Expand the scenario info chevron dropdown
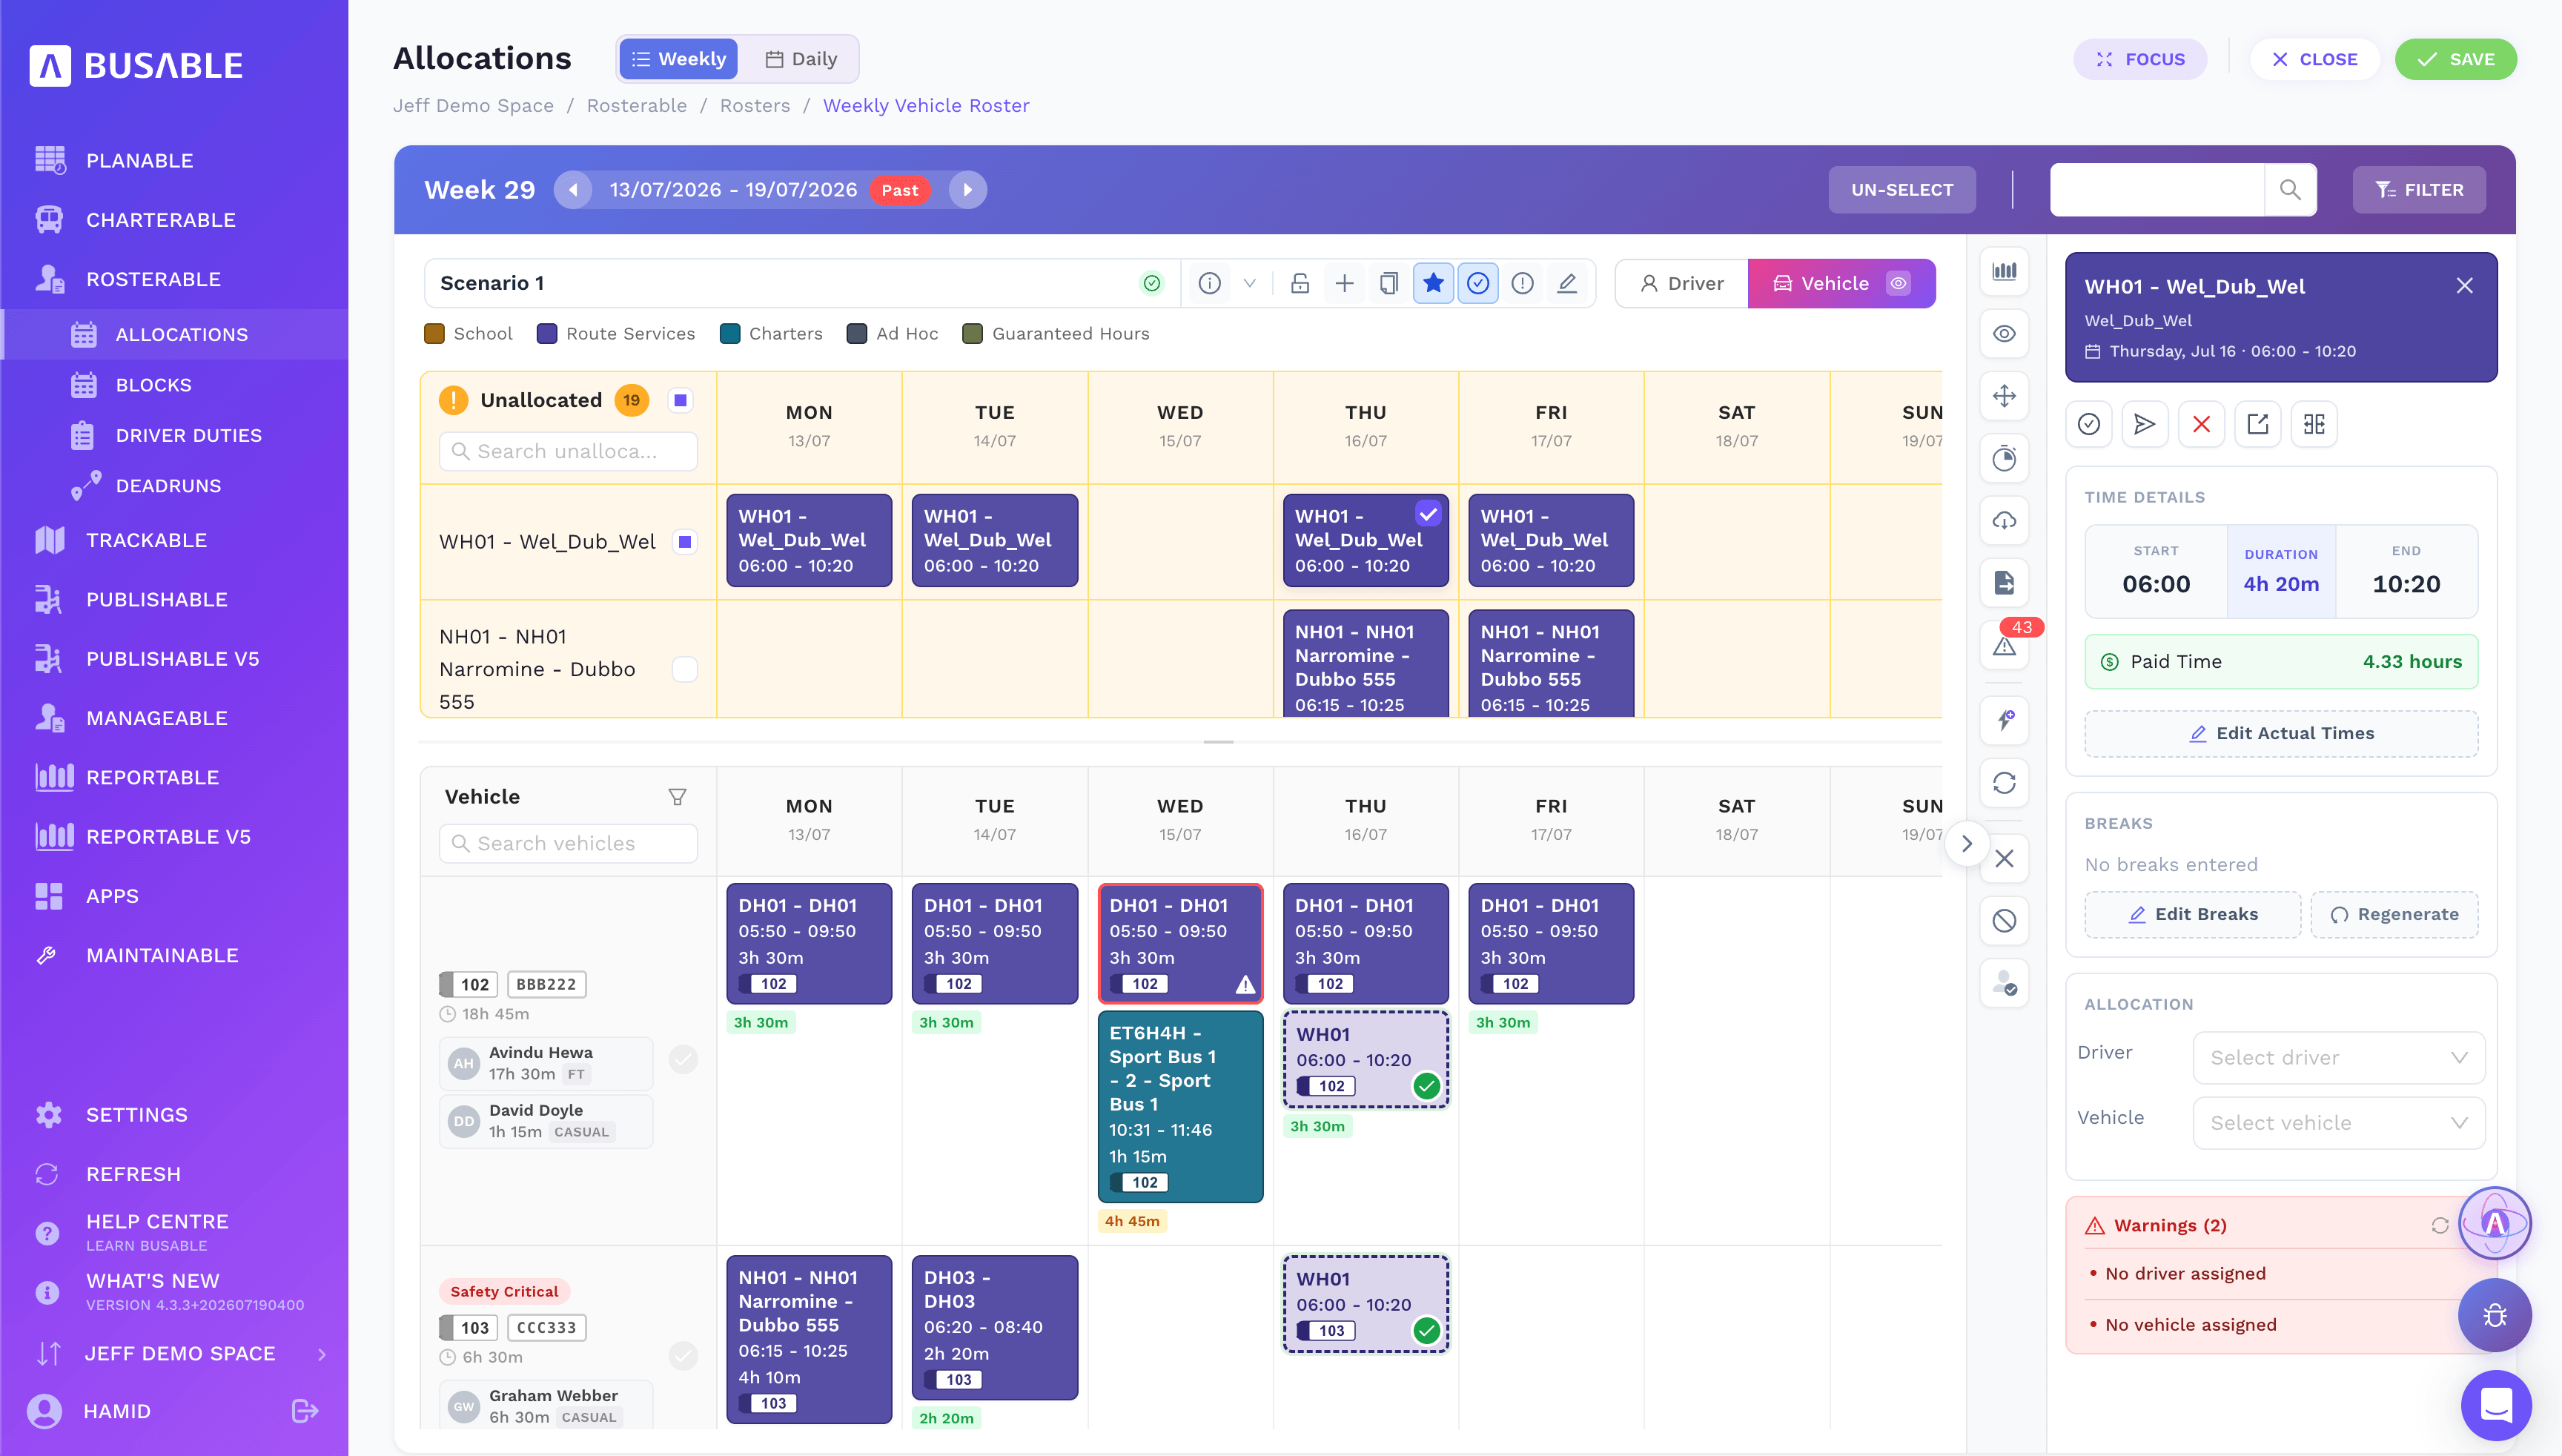This screenshot has width=2562, height=1456. click(x=1249, y=284)
